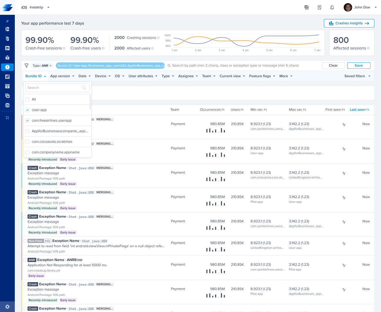Click info icon beside Crash-free sessions
The height and width of the screenshot is (312, 381).
click(64, 48)
